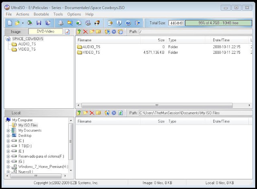The image size is (257, 189).
Task: Click the Open CD/DVD toolbar icon
Action: tap(30, 23)
